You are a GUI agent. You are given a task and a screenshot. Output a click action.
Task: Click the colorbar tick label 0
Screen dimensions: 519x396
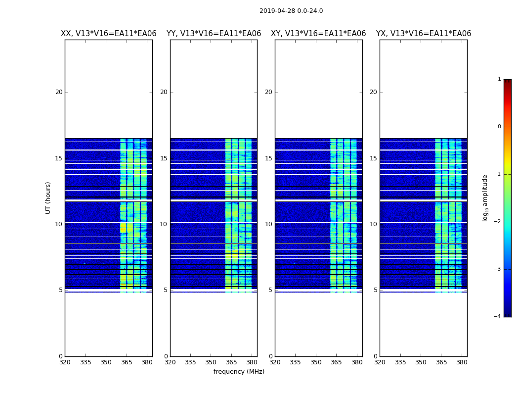[499, 127]
